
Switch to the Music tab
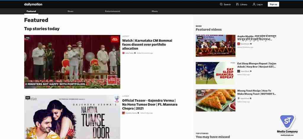pos(154,11)
